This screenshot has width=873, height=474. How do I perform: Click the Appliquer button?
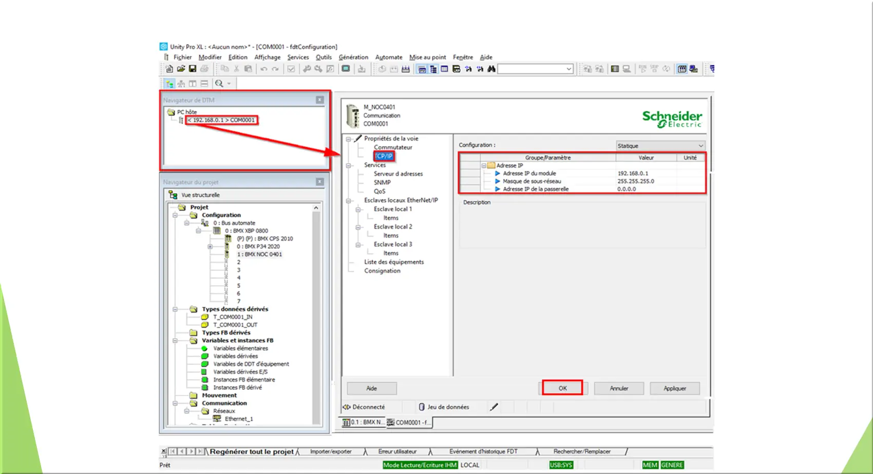[675, 388]
